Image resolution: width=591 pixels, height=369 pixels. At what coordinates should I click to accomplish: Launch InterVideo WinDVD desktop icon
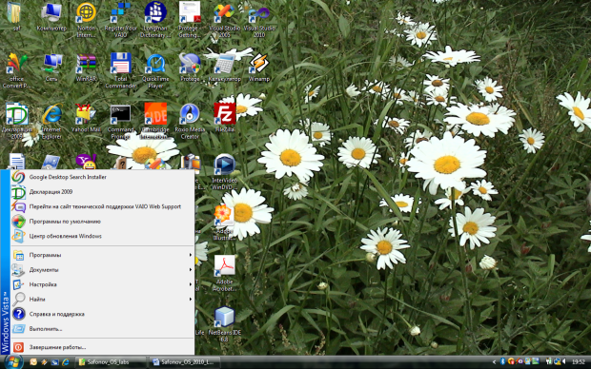(225, 171)
